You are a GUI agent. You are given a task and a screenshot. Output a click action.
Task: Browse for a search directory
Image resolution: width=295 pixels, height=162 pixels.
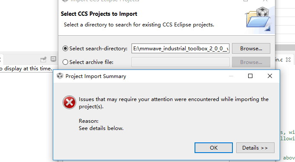point(251,49)
